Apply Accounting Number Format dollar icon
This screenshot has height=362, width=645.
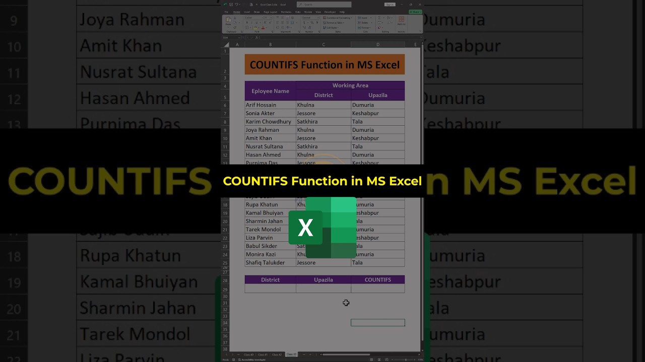pyautogui.click(x=304, y=23)
